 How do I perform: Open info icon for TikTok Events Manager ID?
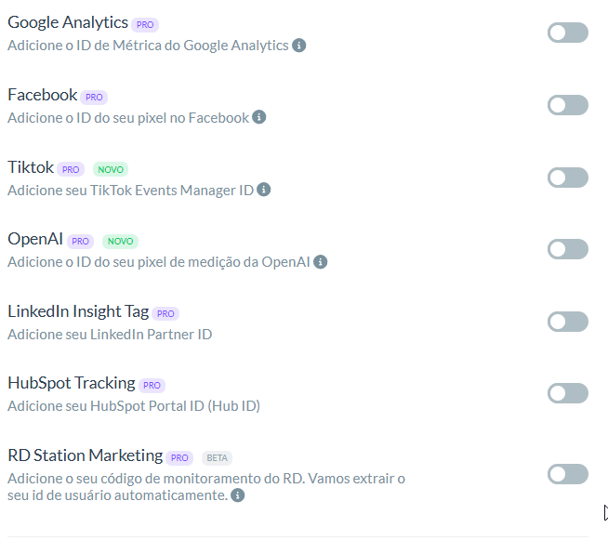pos(264,190)
